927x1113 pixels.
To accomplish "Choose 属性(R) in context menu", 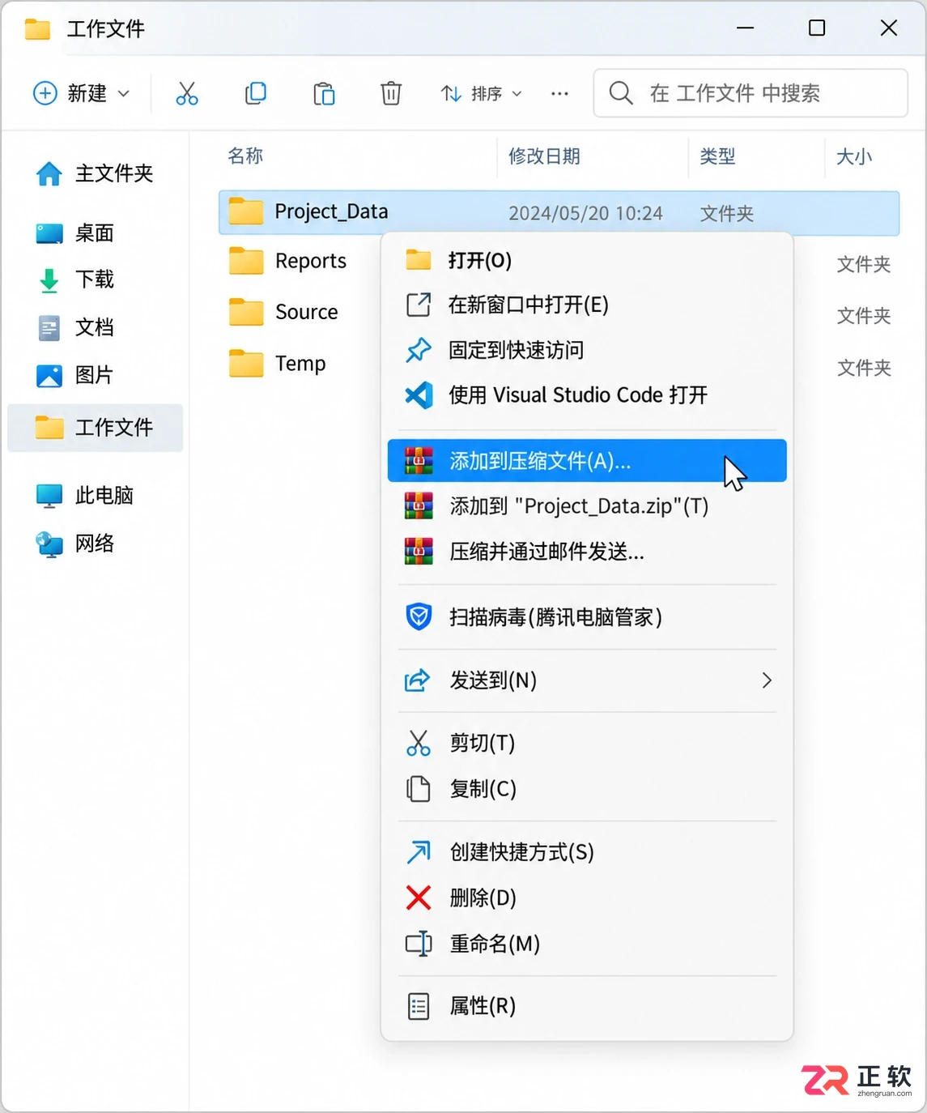I will [x=587, y=1006].
